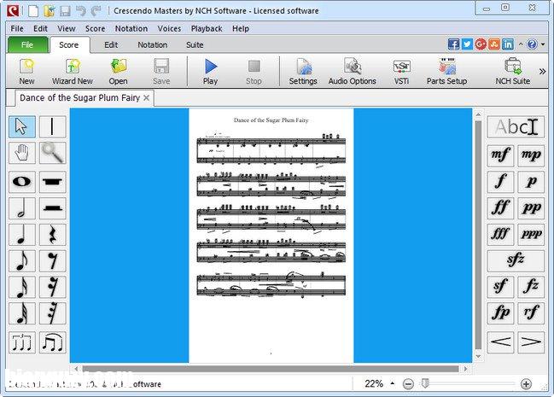
Task: Collapse the ribbon with caret arrow
Action: [x=521, y=44]
